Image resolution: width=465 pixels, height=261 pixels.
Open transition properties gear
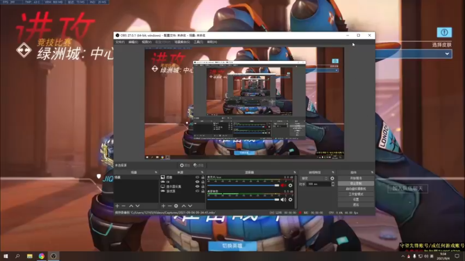tap(332, 179)
